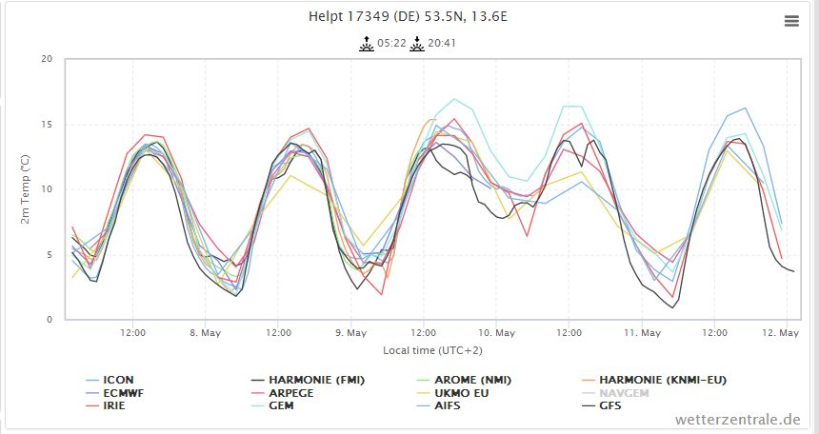Click the 8. May axis label
The width and height of the screenshot is (819, 434).
[206, 333]
